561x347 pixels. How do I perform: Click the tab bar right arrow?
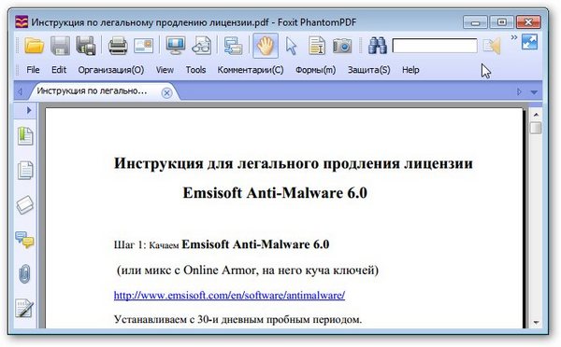(520, 91)
